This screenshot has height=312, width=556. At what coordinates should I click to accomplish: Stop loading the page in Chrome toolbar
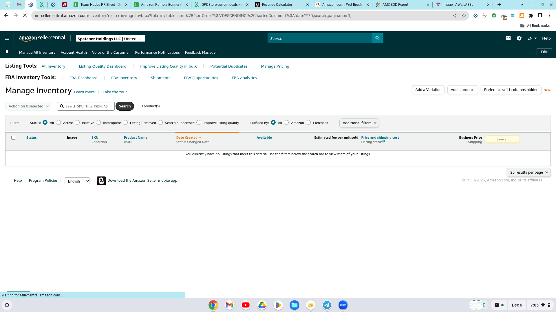pyautogui.click(x=25, y=15)
